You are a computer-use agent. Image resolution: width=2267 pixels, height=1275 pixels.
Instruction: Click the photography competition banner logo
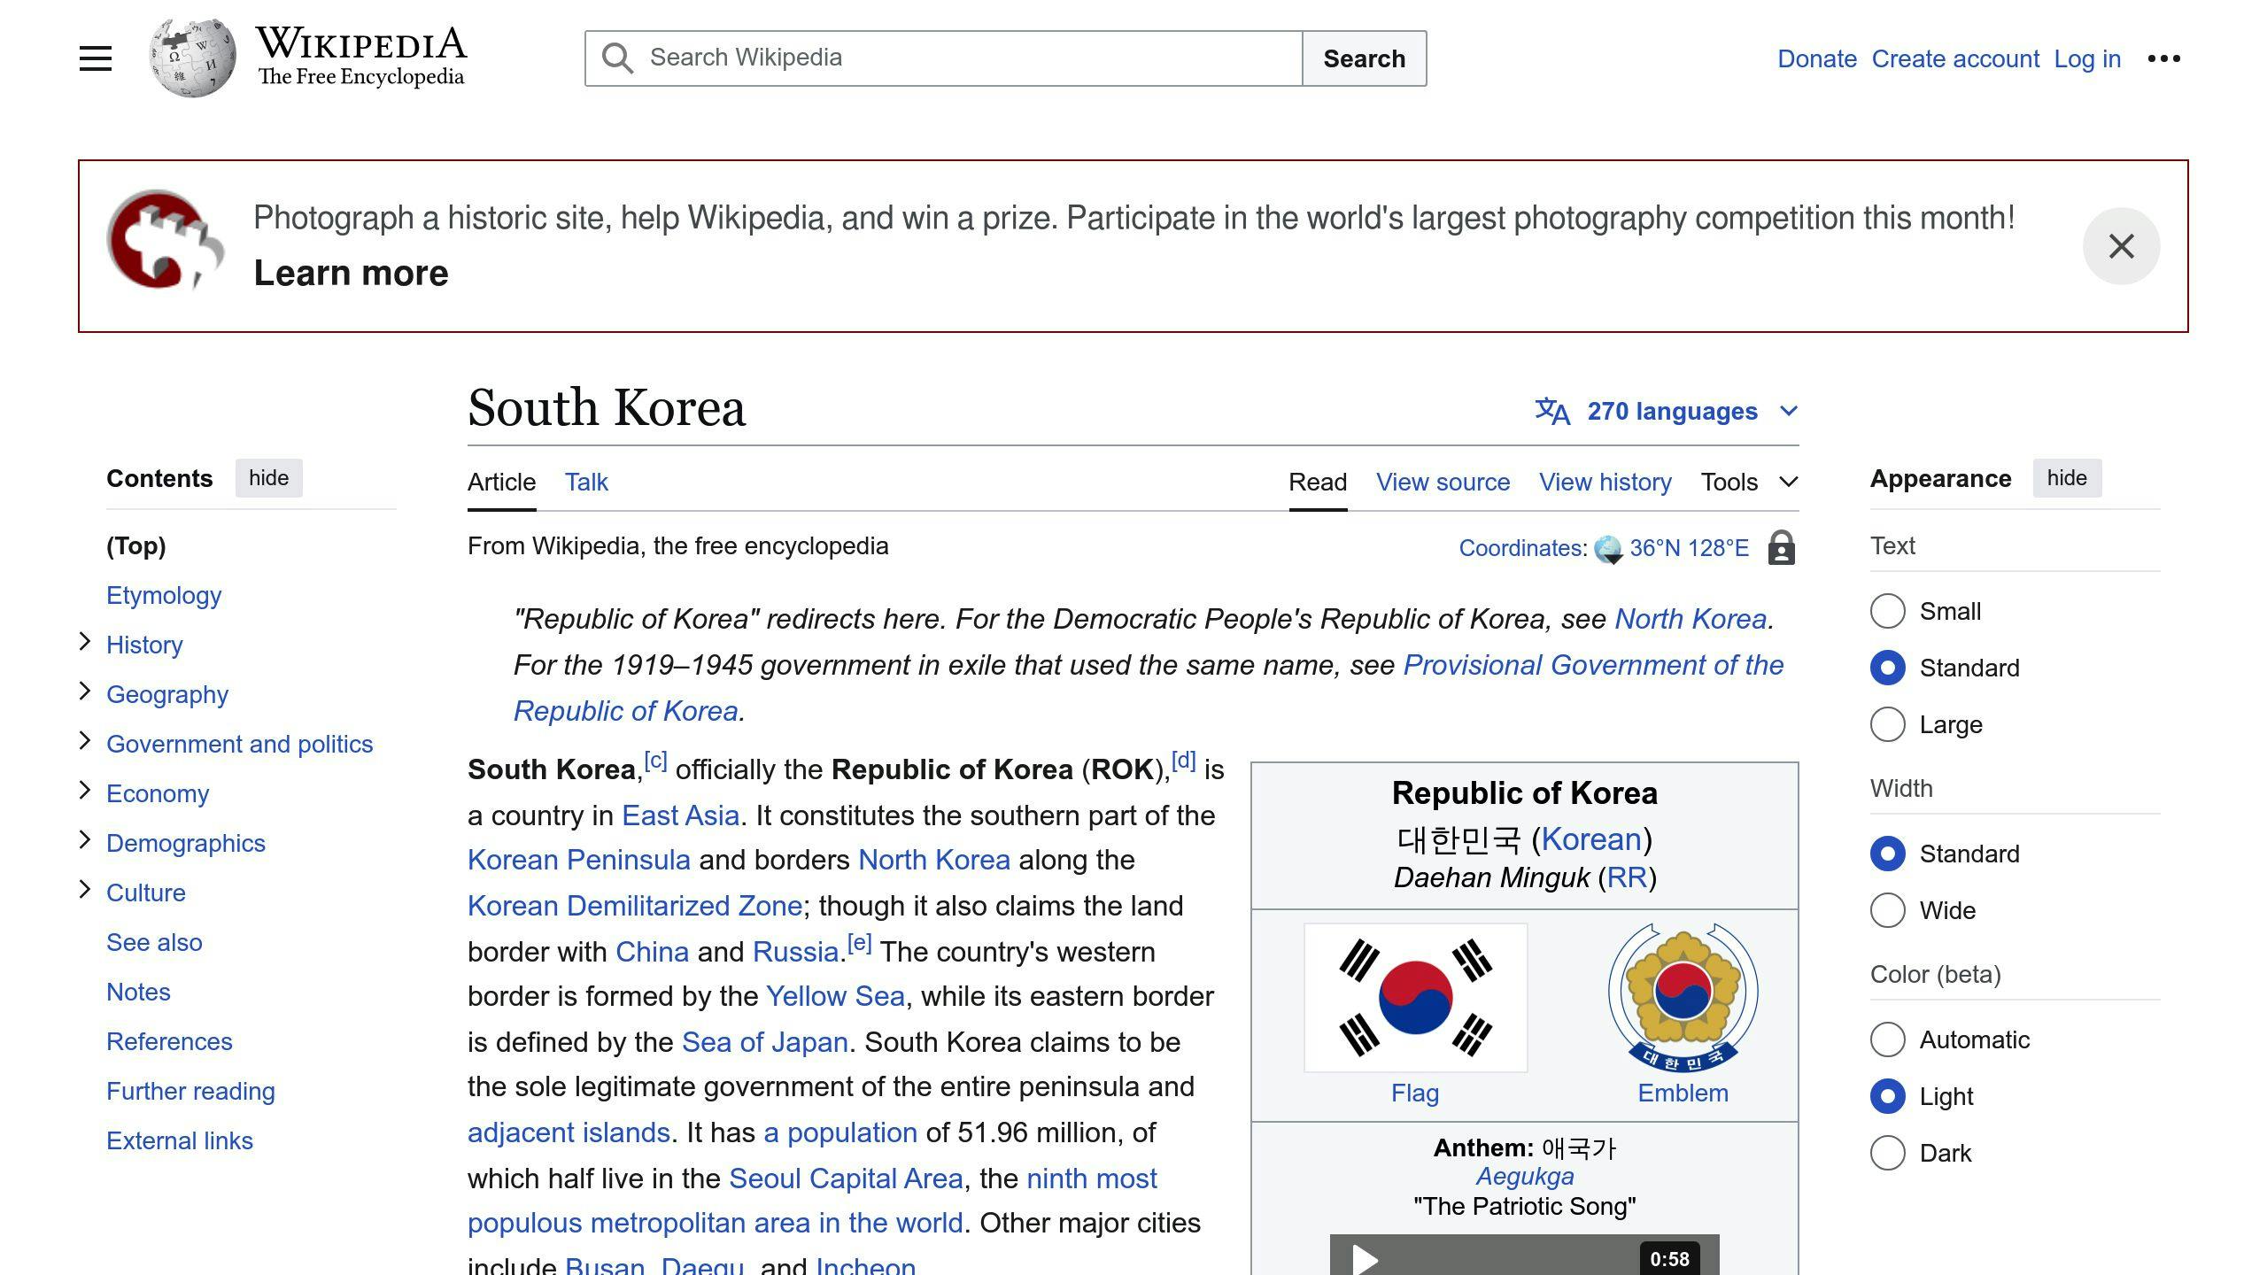coord(165,240)
